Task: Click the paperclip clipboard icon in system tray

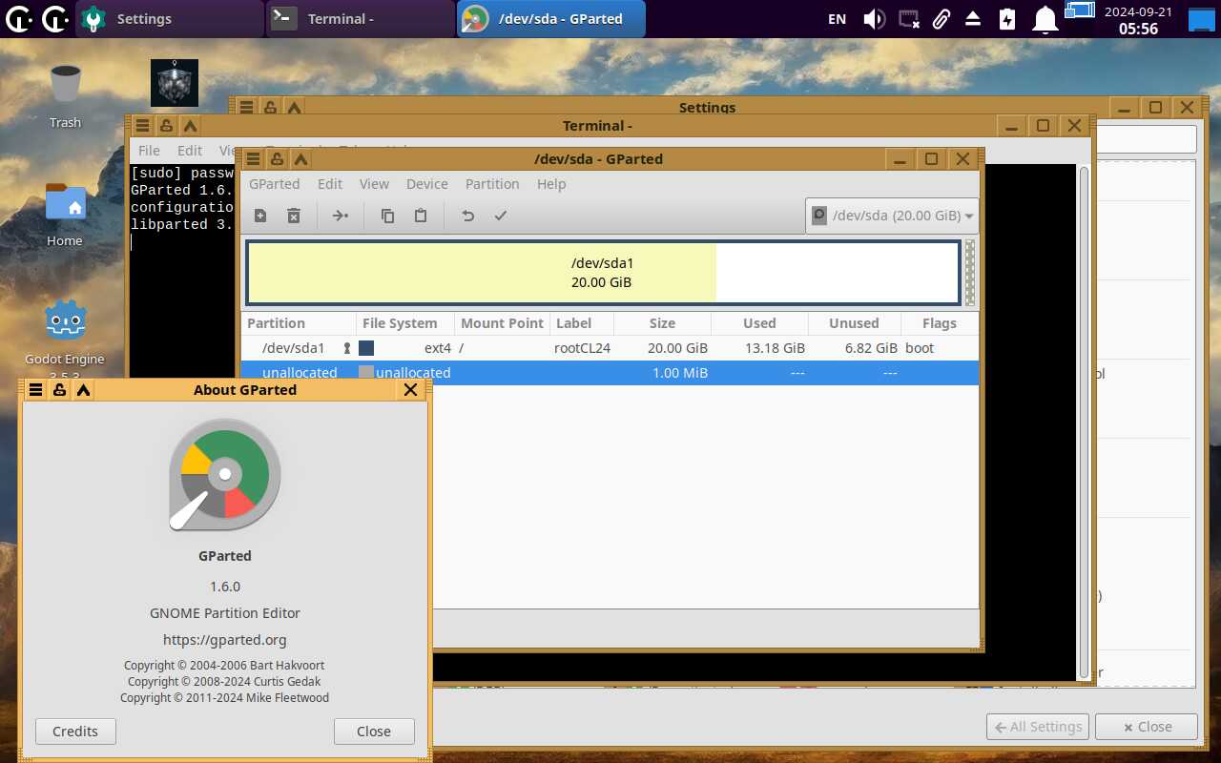Action: [x=941, y=19]
